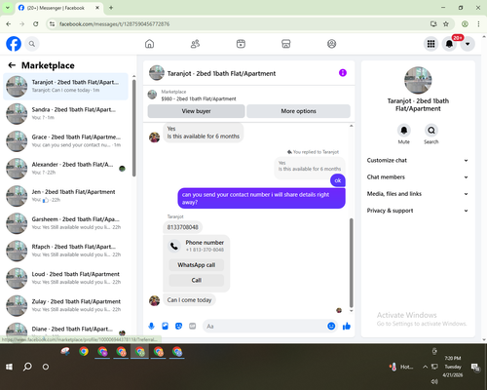Open the Groups profile icon
This screenshot has width=487, height=390.
[331, 44]
